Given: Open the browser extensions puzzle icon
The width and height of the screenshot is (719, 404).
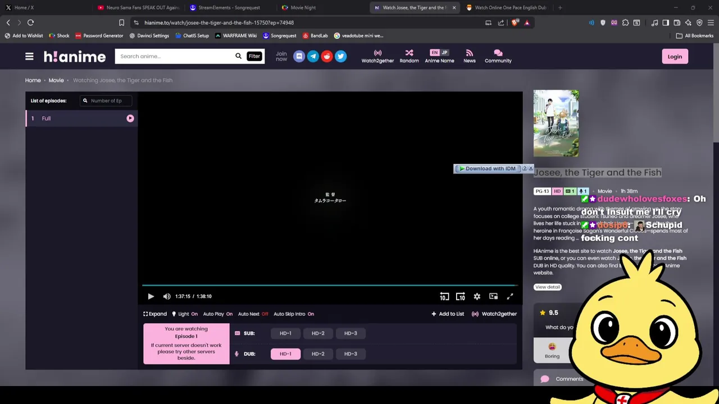Looking at the screenshot, I should pos(625,22).
